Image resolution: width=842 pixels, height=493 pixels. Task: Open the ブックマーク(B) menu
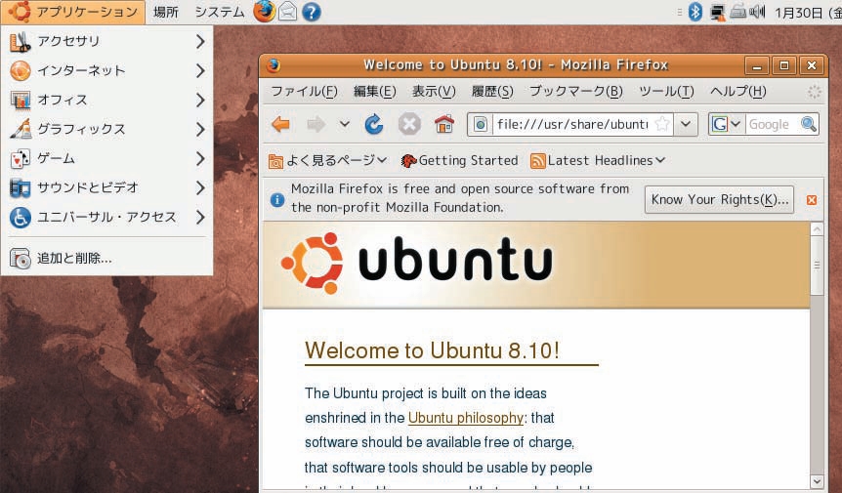tap(576, 92)
